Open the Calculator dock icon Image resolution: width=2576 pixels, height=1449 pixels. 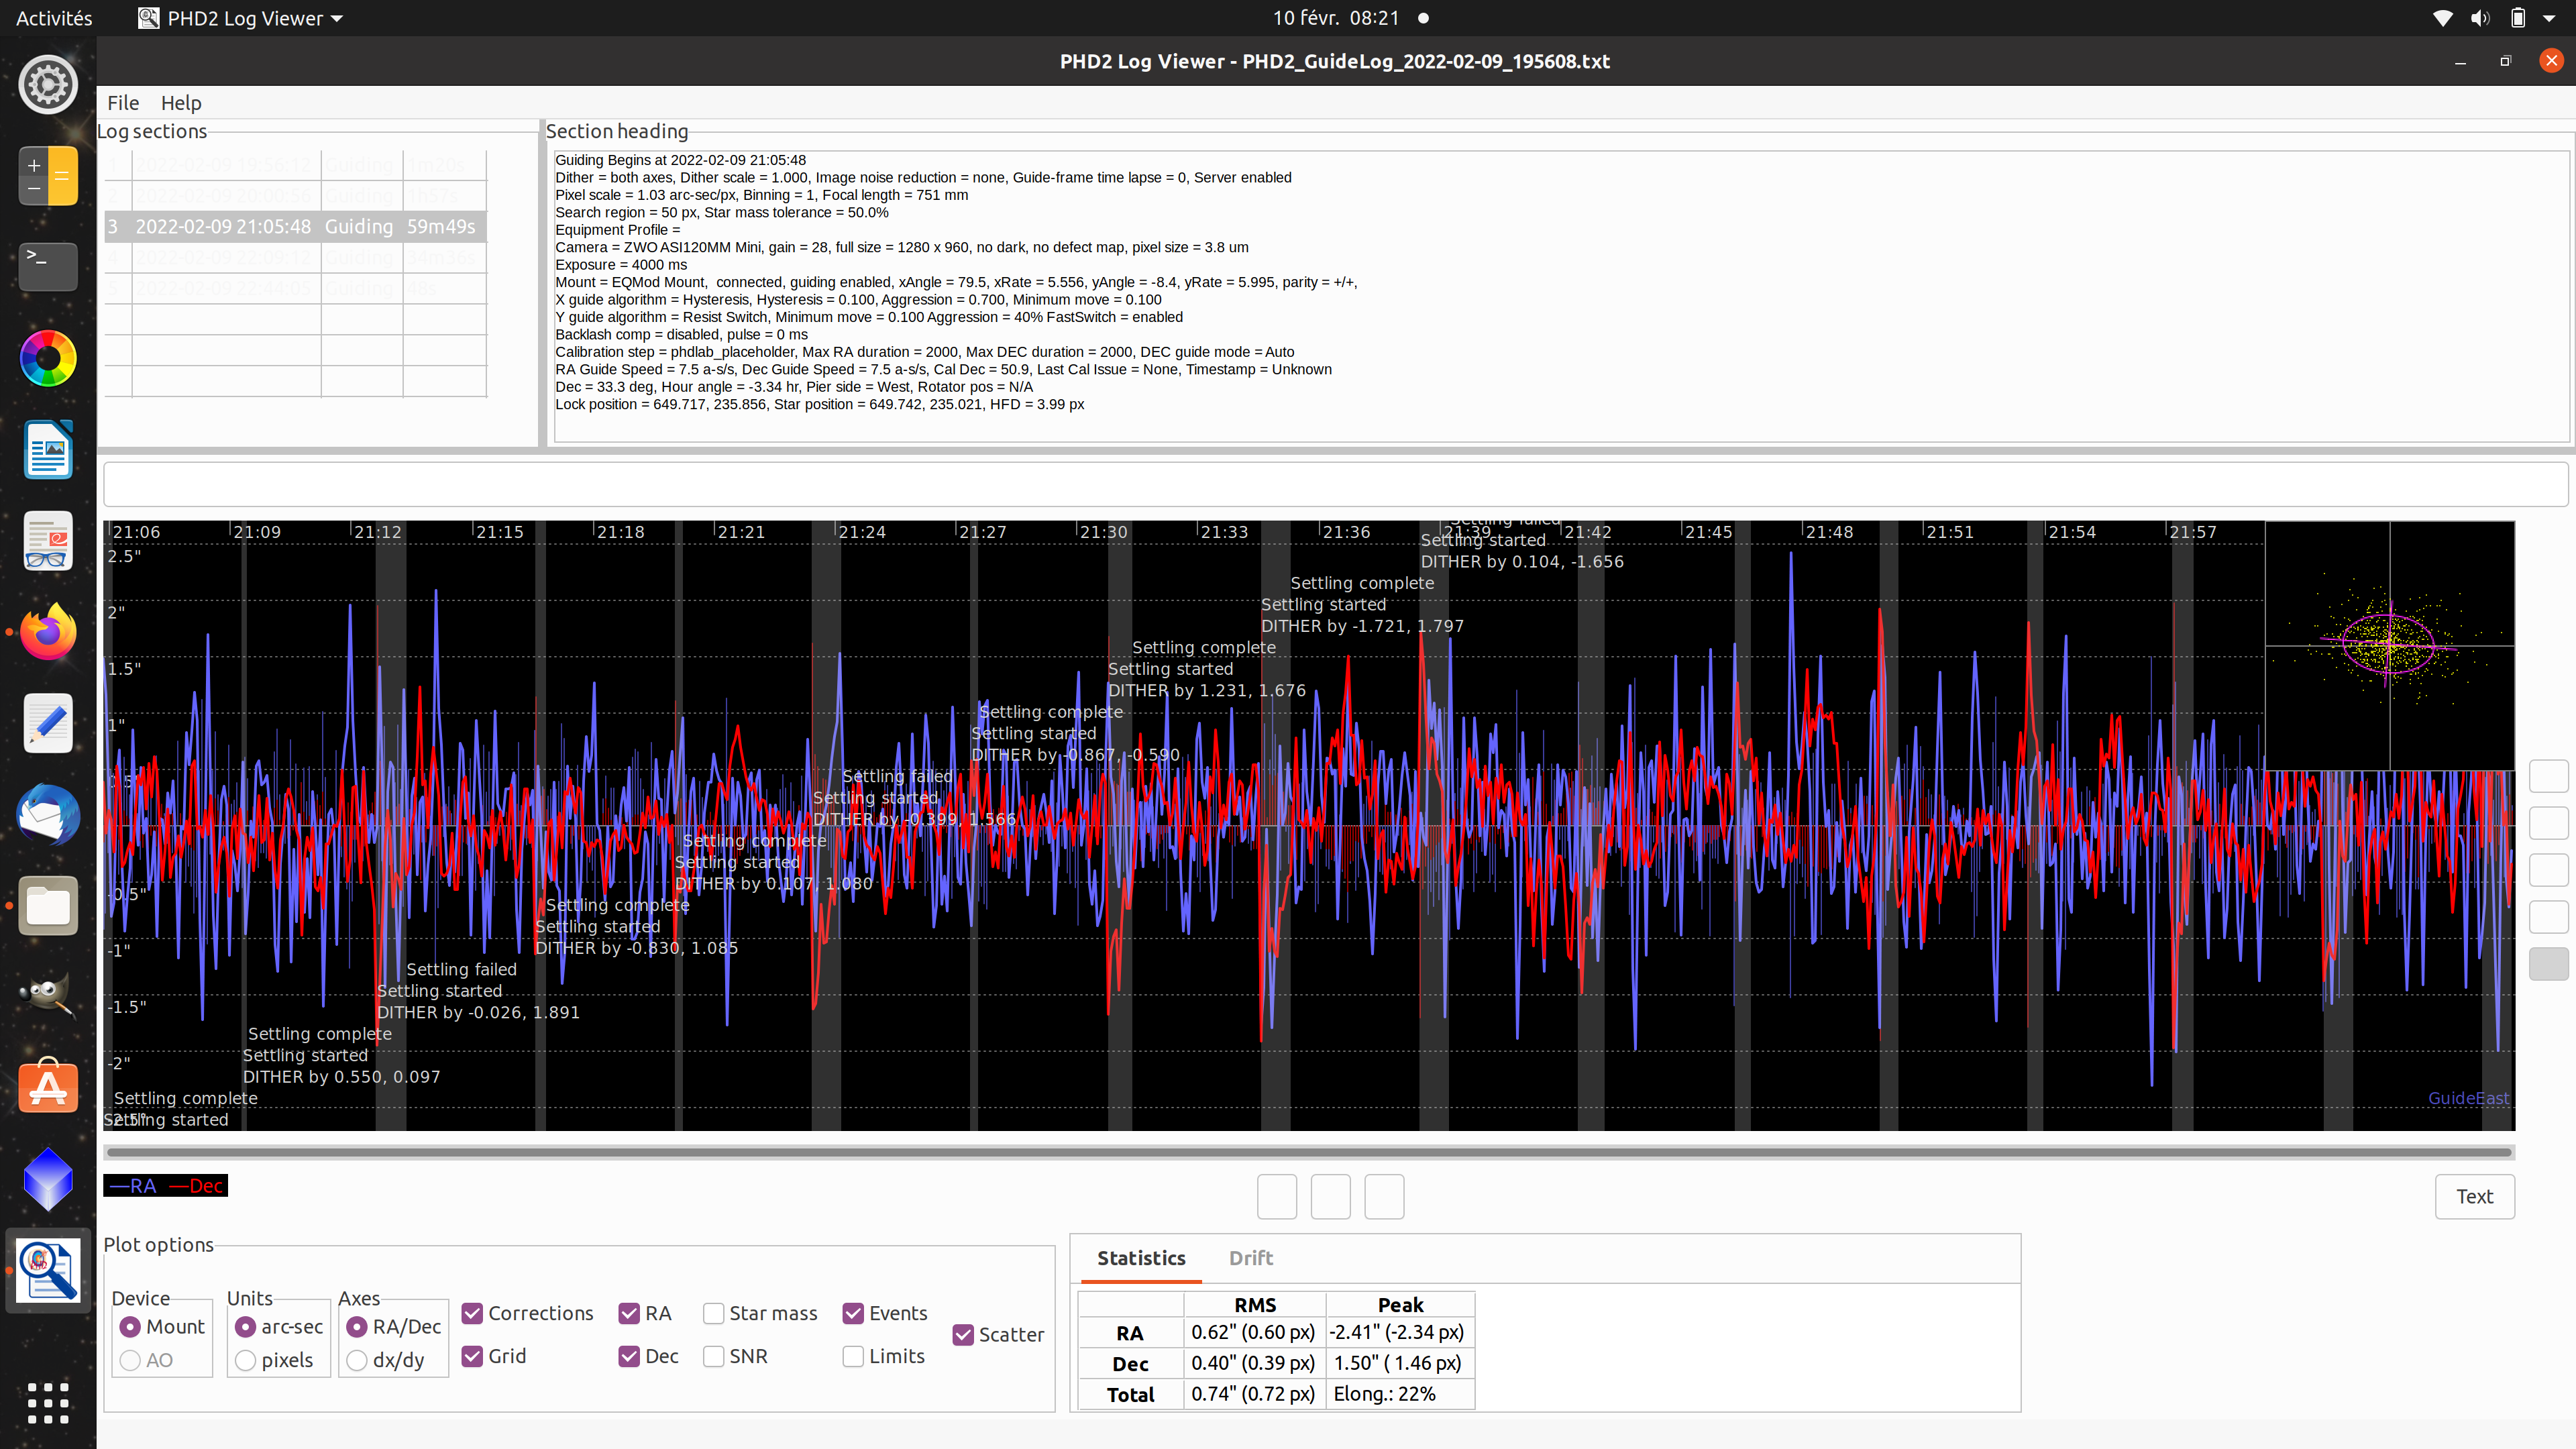pos(48,175)
